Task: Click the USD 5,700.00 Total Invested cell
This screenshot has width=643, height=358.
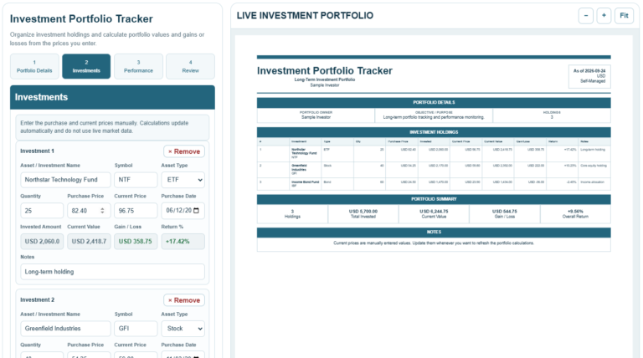Action: [363, 214]
